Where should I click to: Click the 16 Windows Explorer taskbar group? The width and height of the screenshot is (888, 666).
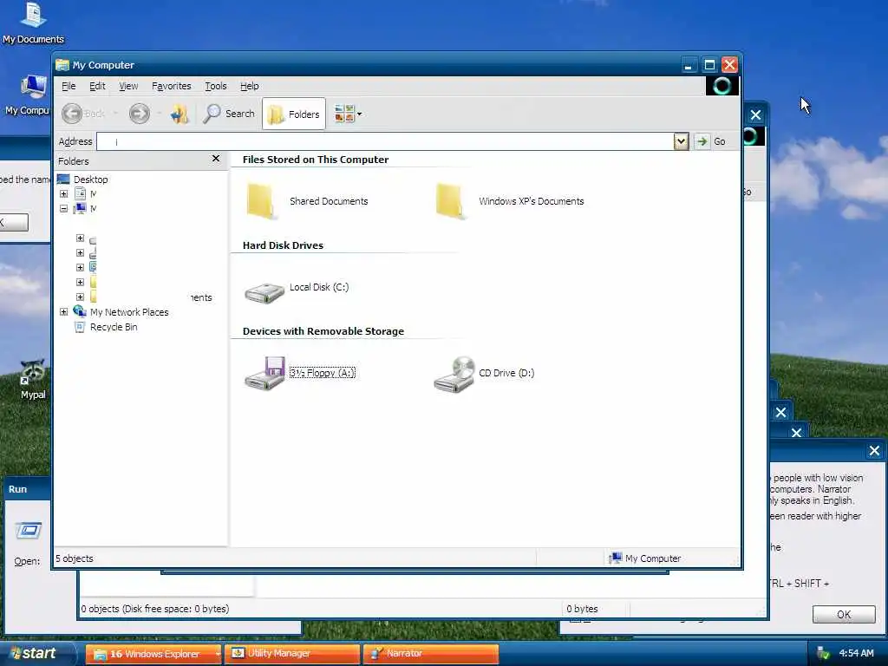click(x=153, y=654)
